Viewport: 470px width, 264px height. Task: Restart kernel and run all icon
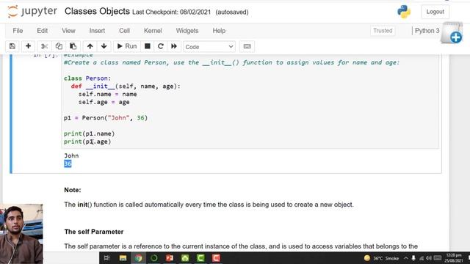tap(174, 46)
